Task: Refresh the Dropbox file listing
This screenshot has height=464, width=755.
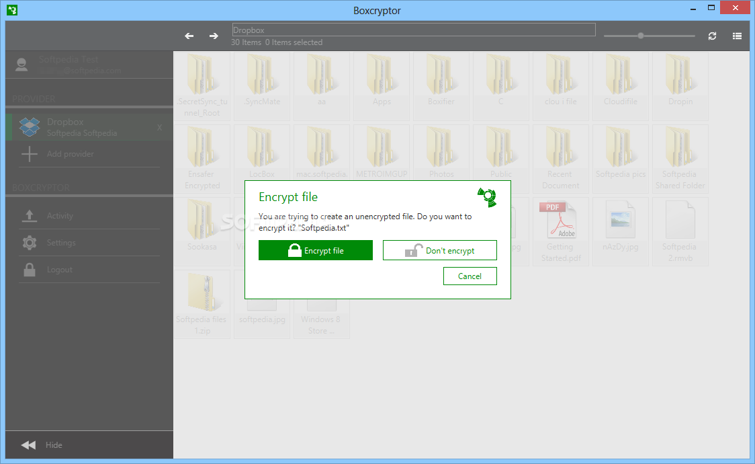Action: point(712,36)
